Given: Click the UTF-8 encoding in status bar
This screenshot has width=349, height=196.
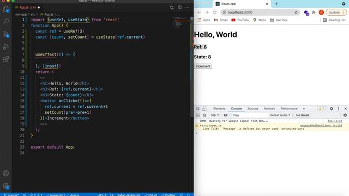Looking at the screenshot, I should coord(102,195).
